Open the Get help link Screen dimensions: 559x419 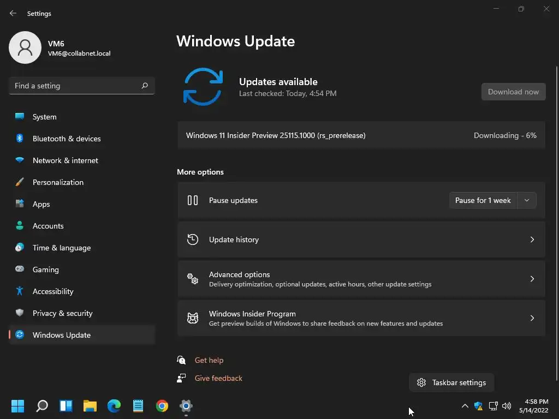(x=209, y=360)
